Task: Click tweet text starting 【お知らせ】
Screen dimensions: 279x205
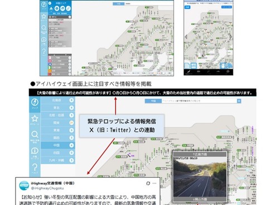Action: 88,200
